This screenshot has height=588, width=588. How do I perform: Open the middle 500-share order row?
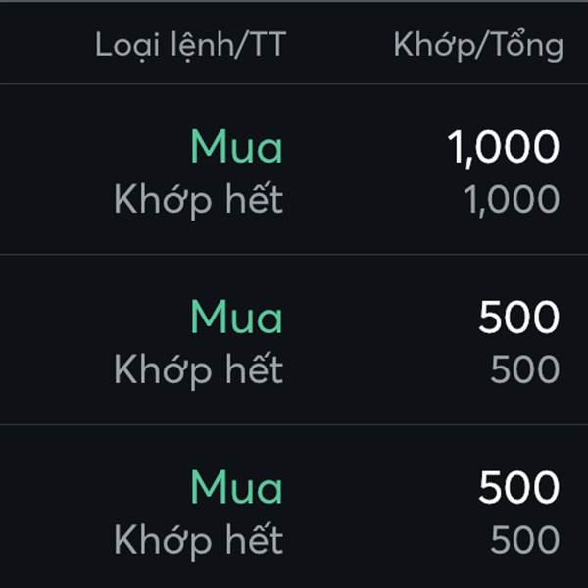pos(294,340)
